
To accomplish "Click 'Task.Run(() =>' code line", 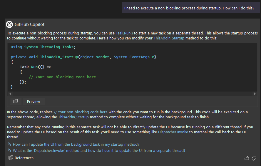I will point(36,67).
